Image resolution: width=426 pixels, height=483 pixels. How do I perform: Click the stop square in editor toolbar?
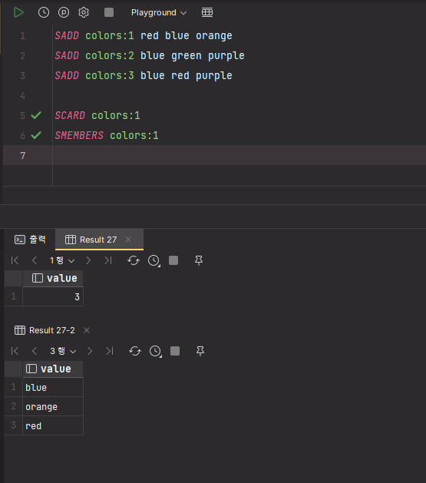pos(109,12)
